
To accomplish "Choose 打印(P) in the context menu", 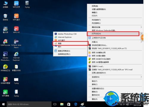I will click(115, 16).
